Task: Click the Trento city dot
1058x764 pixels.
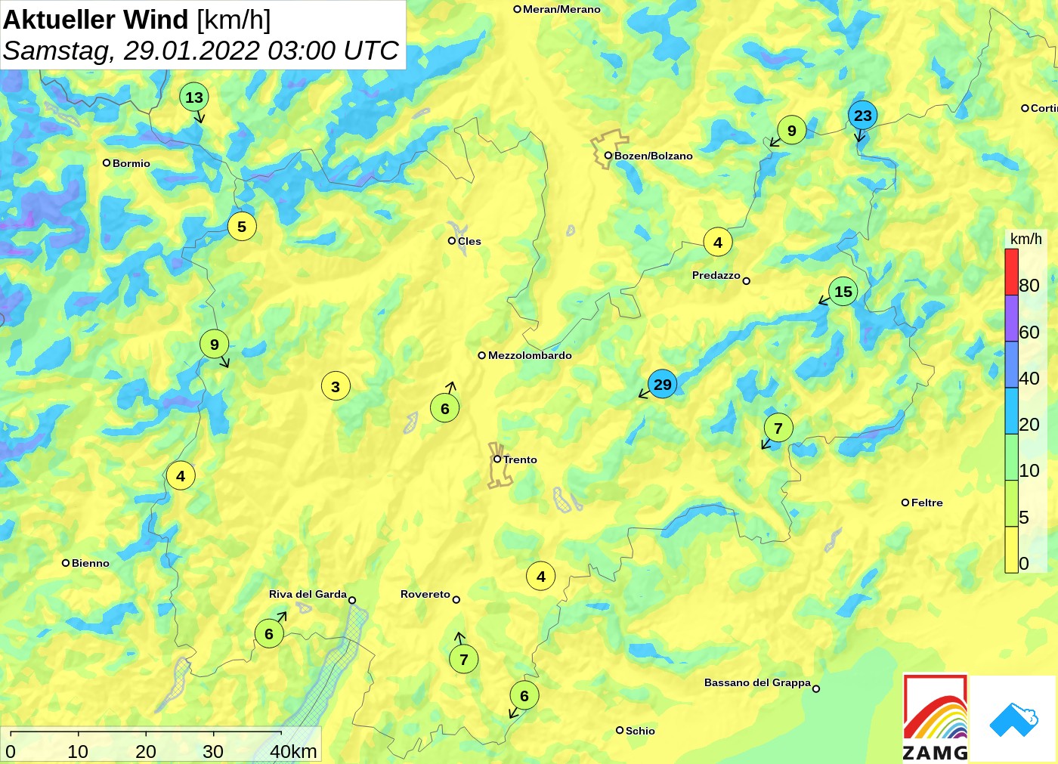Action: (x=497, y=459)
